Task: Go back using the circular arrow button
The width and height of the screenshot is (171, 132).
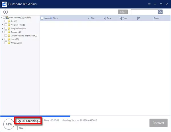Action: point(6,12)
